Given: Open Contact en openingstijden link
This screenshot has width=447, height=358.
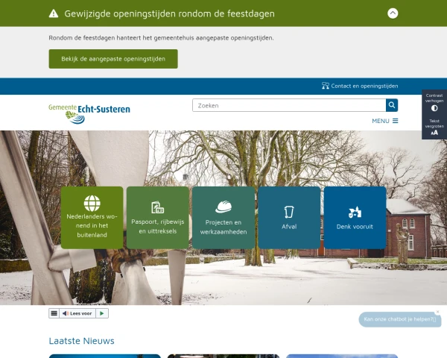Looking at the screenshot, I should coord(360,86).
